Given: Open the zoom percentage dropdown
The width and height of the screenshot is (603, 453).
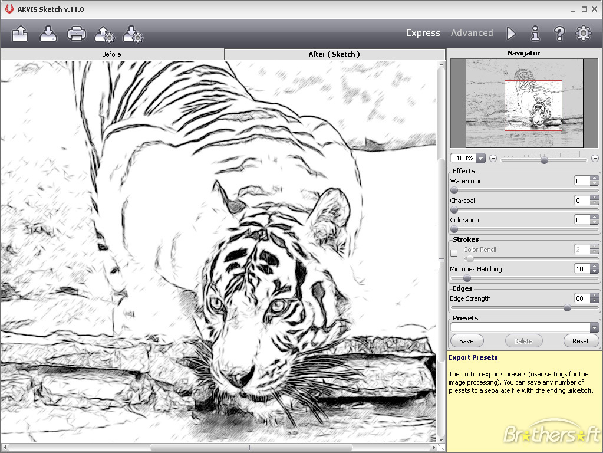Looking at the screenshot, I should pyautogui.click(x=480, y=158).
